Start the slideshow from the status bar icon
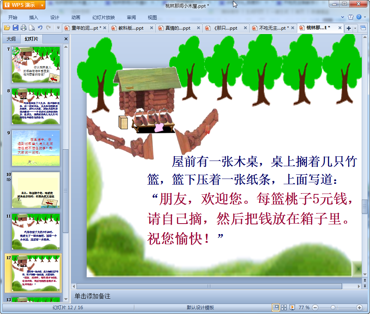The width and height of the screenshot is (370, 314). (x=292, y=307)
